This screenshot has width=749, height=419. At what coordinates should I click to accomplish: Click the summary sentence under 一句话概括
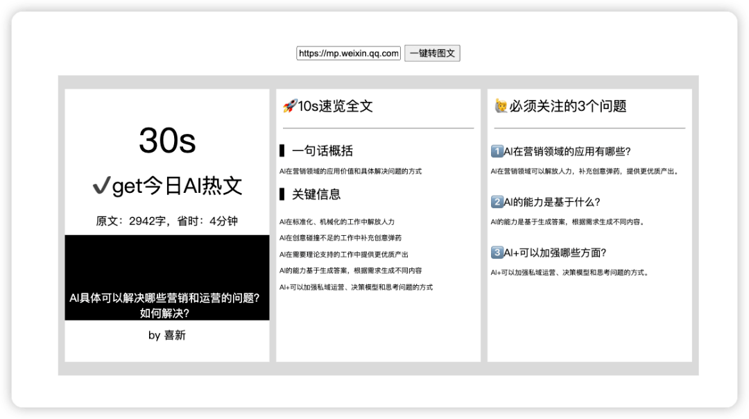tap(350, 171)
